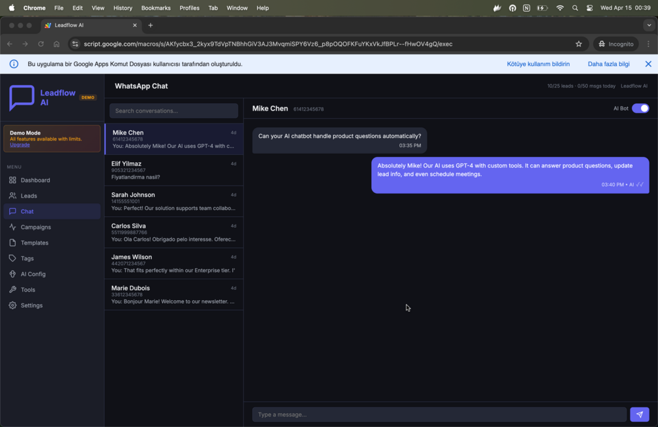This screenshot has width=658, height=427.
Task: Click the incoming message about product questions
Action: pyautogui.click(x=340, y=141)
